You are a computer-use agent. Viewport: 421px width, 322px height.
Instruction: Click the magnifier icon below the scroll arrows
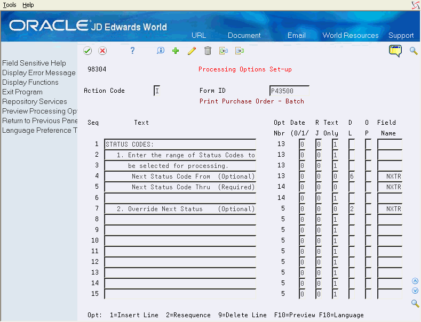(x=415, y=303)
